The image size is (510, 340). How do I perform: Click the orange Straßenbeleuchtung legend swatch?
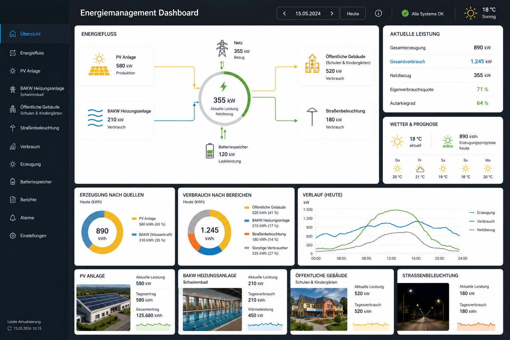(x=247, y=234)
